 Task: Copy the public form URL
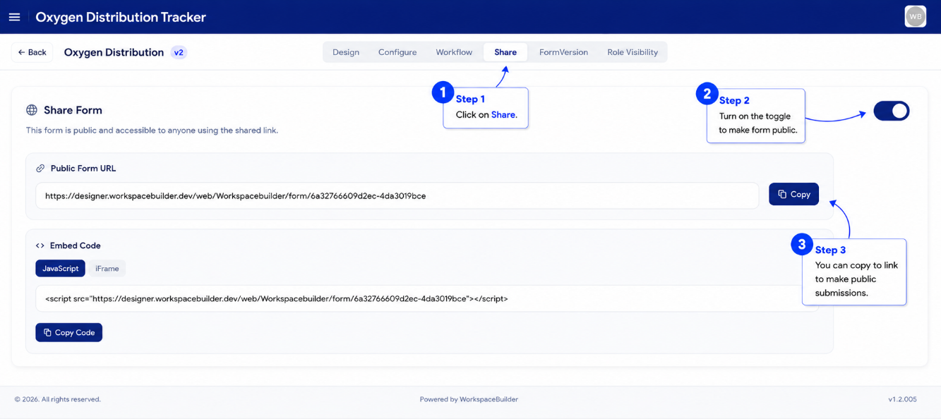(793, 194)
